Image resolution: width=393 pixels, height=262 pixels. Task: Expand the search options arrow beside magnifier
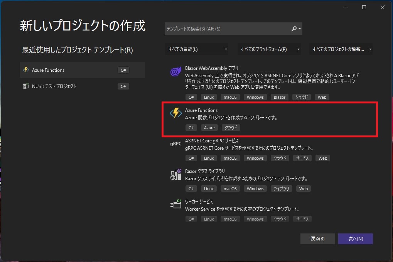click(300, 29)
